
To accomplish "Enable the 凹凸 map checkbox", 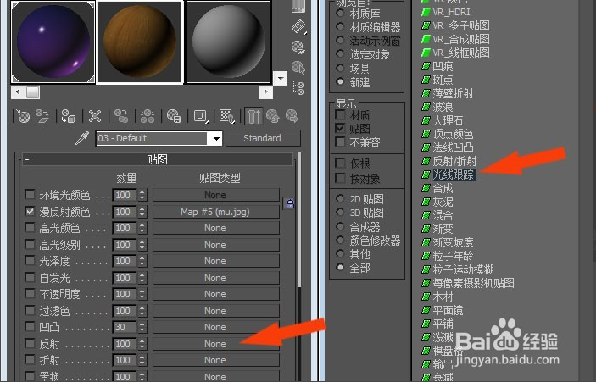I will (x=30, y=327).
